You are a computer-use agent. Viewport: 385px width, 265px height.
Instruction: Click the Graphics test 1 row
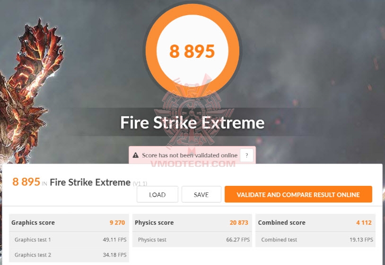[x=68, y=239]
